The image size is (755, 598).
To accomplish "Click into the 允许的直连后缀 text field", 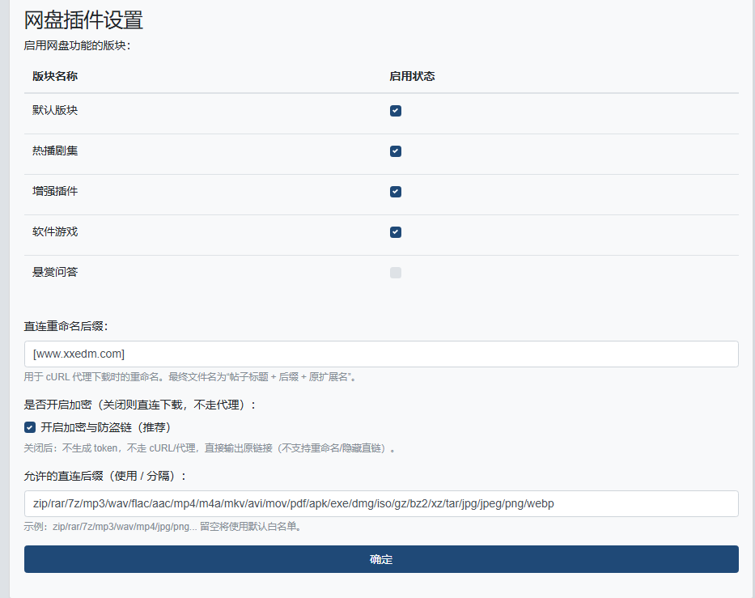I will coord(380,503).
